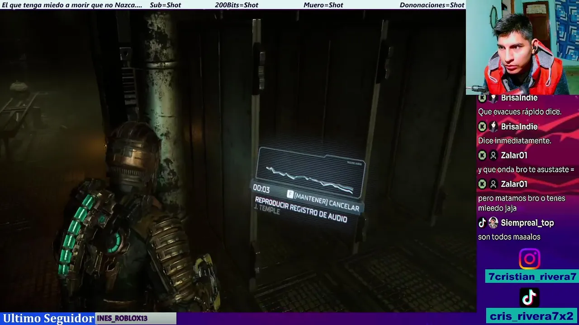This screenshot has height=325, width=579.
Task: Select the 7cristian_rivera7 Instagram handle
Action: point(532,276)
